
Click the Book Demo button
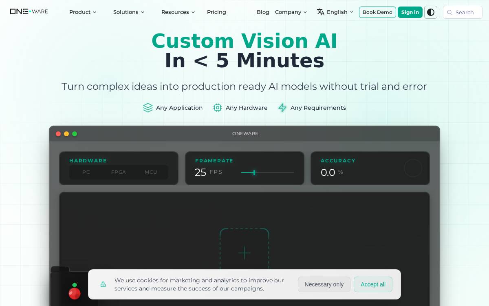[377, 12]
